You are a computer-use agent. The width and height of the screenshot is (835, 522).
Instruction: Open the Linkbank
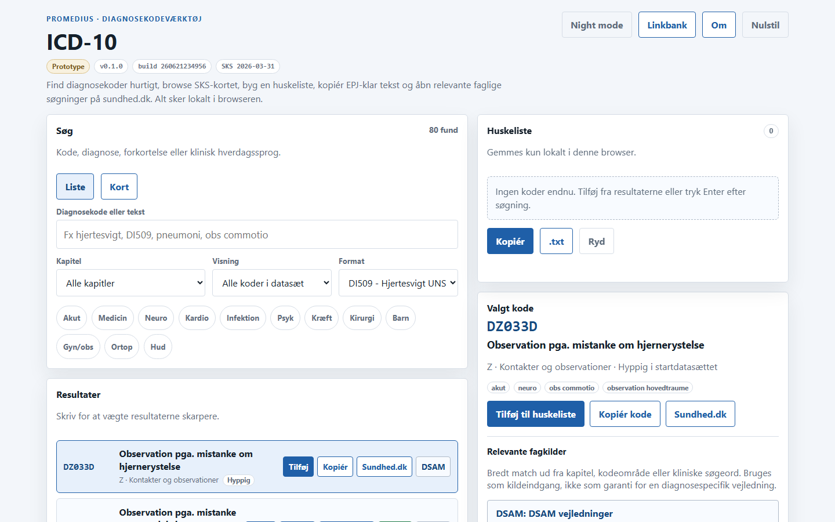pyautogui.click(x=667, y=25)
